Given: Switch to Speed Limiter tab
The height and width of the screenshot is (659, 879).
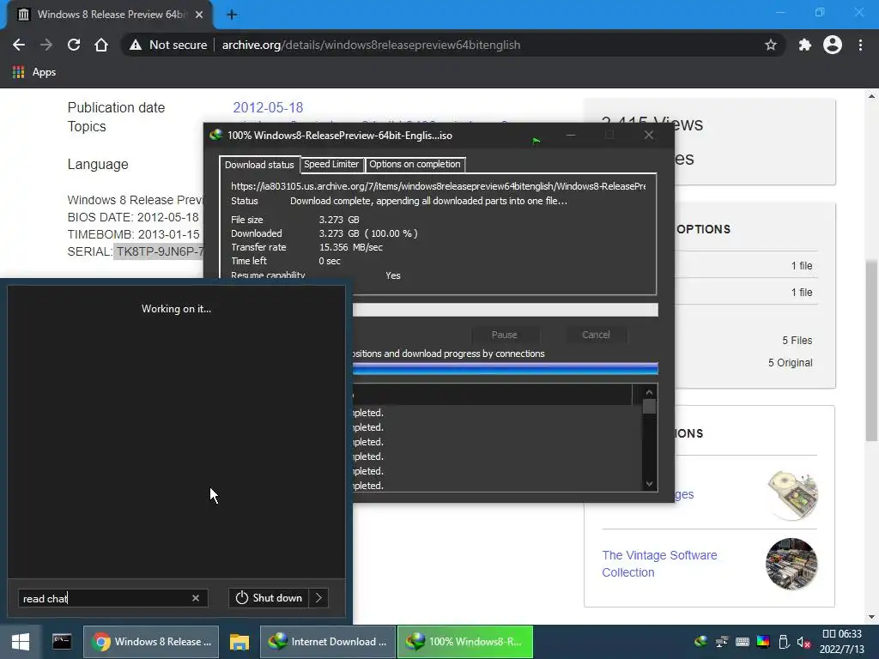Looking at the screenshot, I should click(331, 164).
